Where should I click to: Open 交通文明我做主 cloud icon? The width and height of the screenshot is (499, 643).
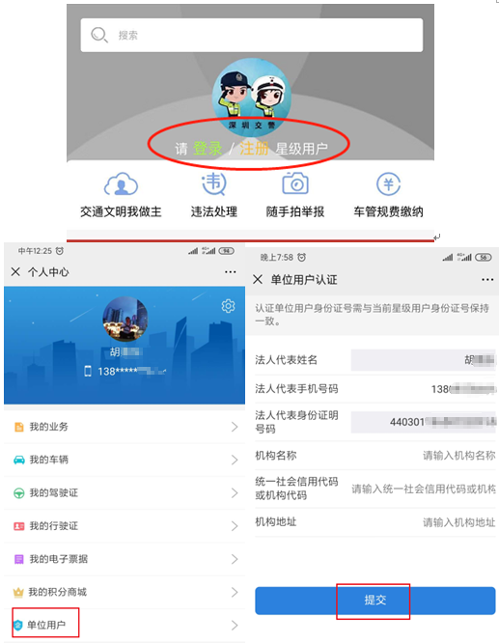(121, 184)
